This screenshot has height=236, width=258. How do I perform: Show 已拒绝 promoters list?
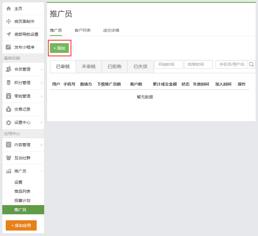pos(114,67)
